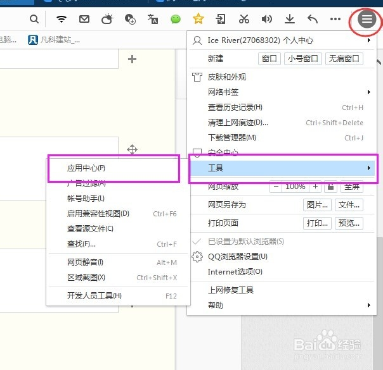383x370 pixels.
Task: Click the yellow star bookmark icon
Action: tap(198, 18)
